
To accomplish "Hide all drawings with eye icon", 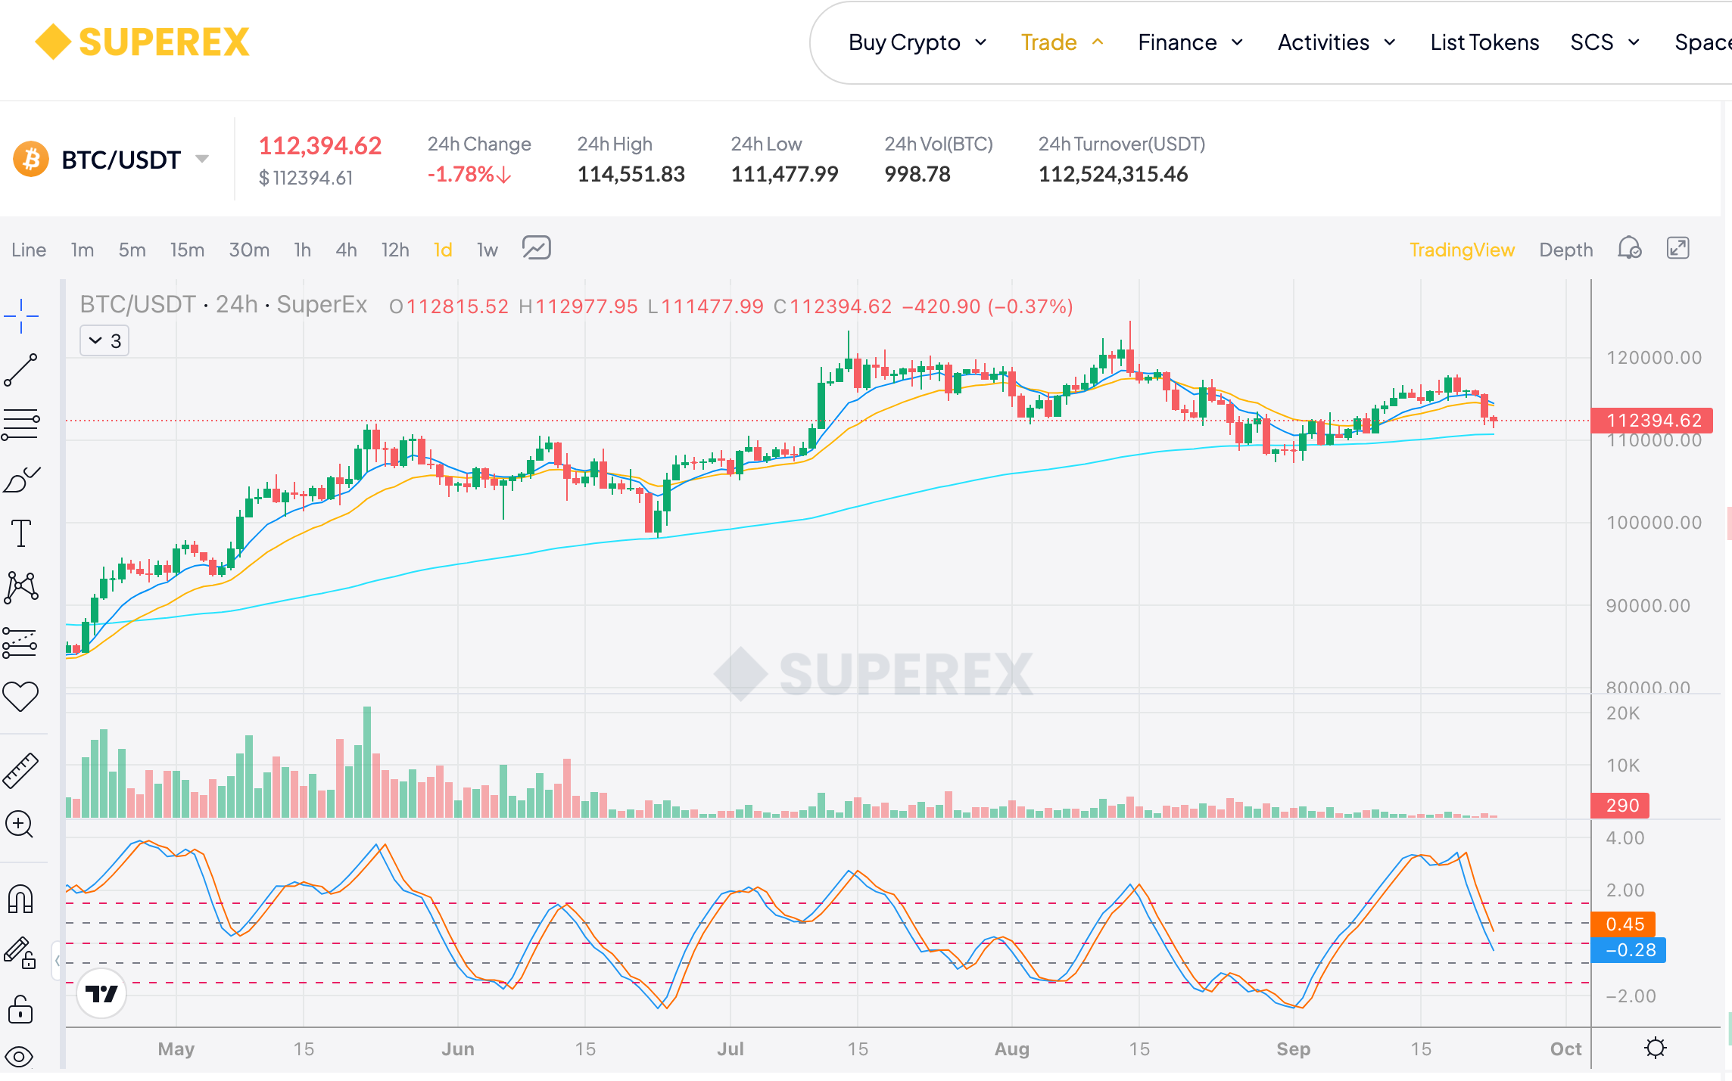I will click(x=19, y=1057).
